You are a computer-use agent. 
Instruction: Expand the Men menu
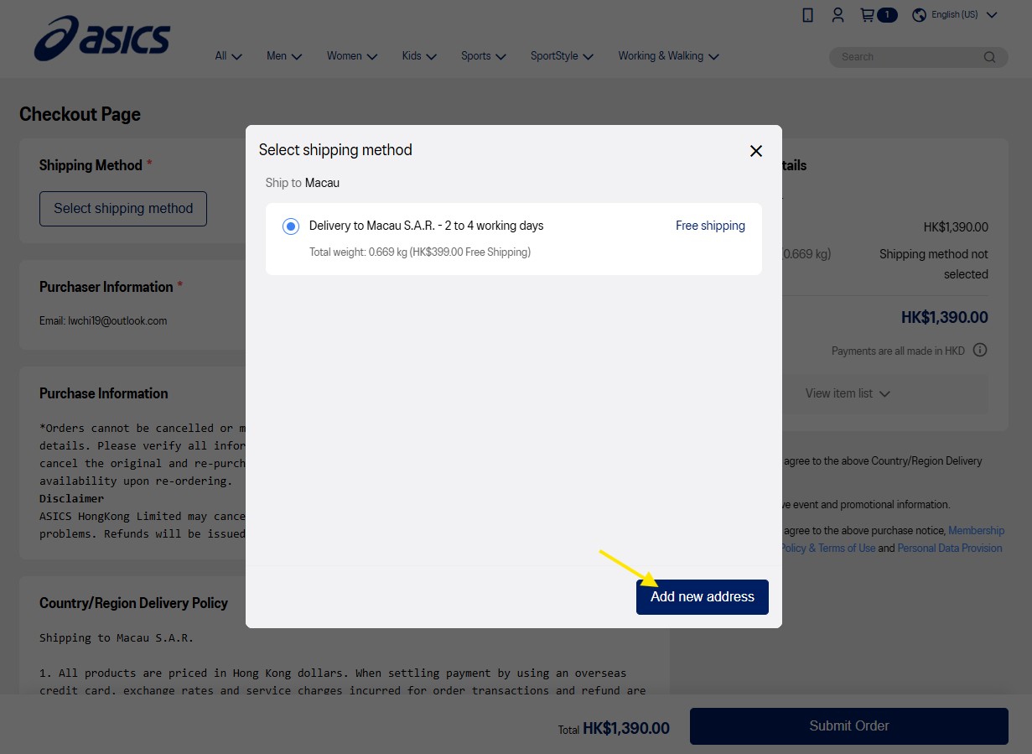click(x=284, y=56)
